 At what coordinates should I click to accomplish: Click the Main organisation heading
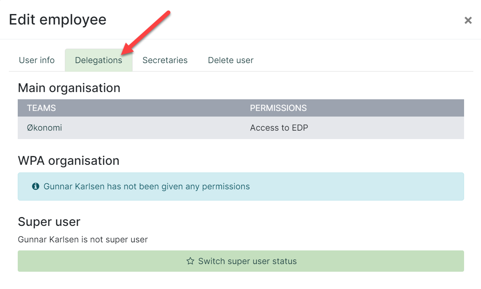(x=69, y=88)
